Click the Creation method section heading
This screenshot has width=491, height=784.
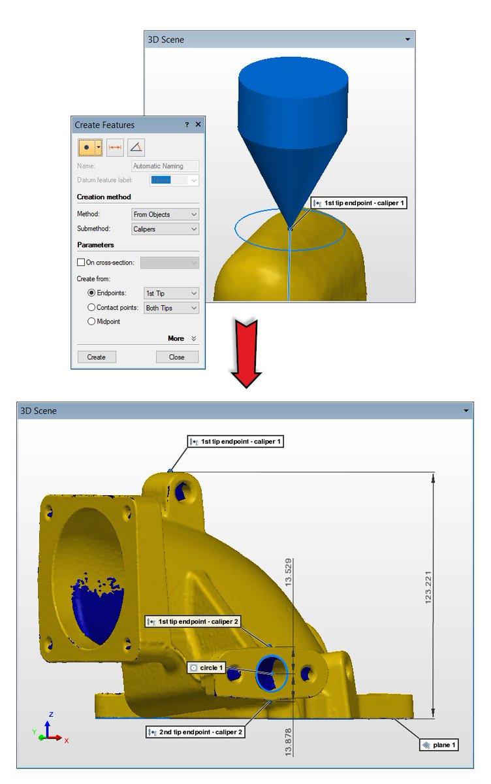pos(104,197)
